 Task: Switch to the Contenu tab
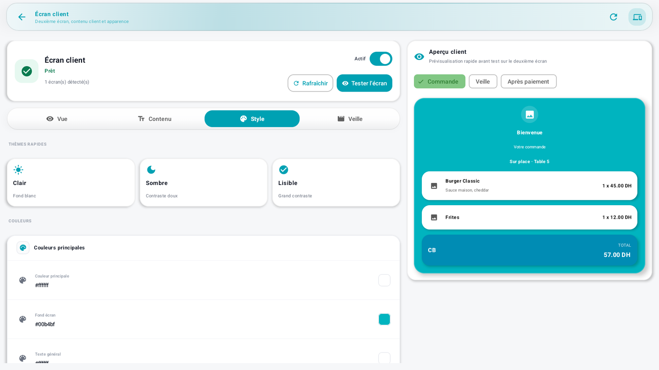(154, 119)
